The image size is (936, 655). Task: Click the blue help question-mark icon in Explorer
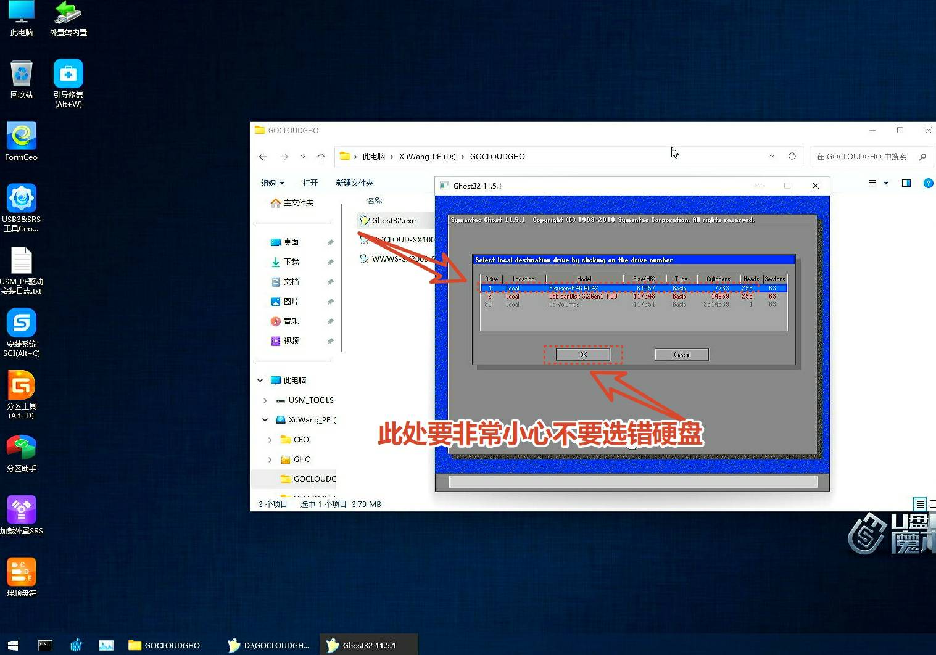coord(929,183)
